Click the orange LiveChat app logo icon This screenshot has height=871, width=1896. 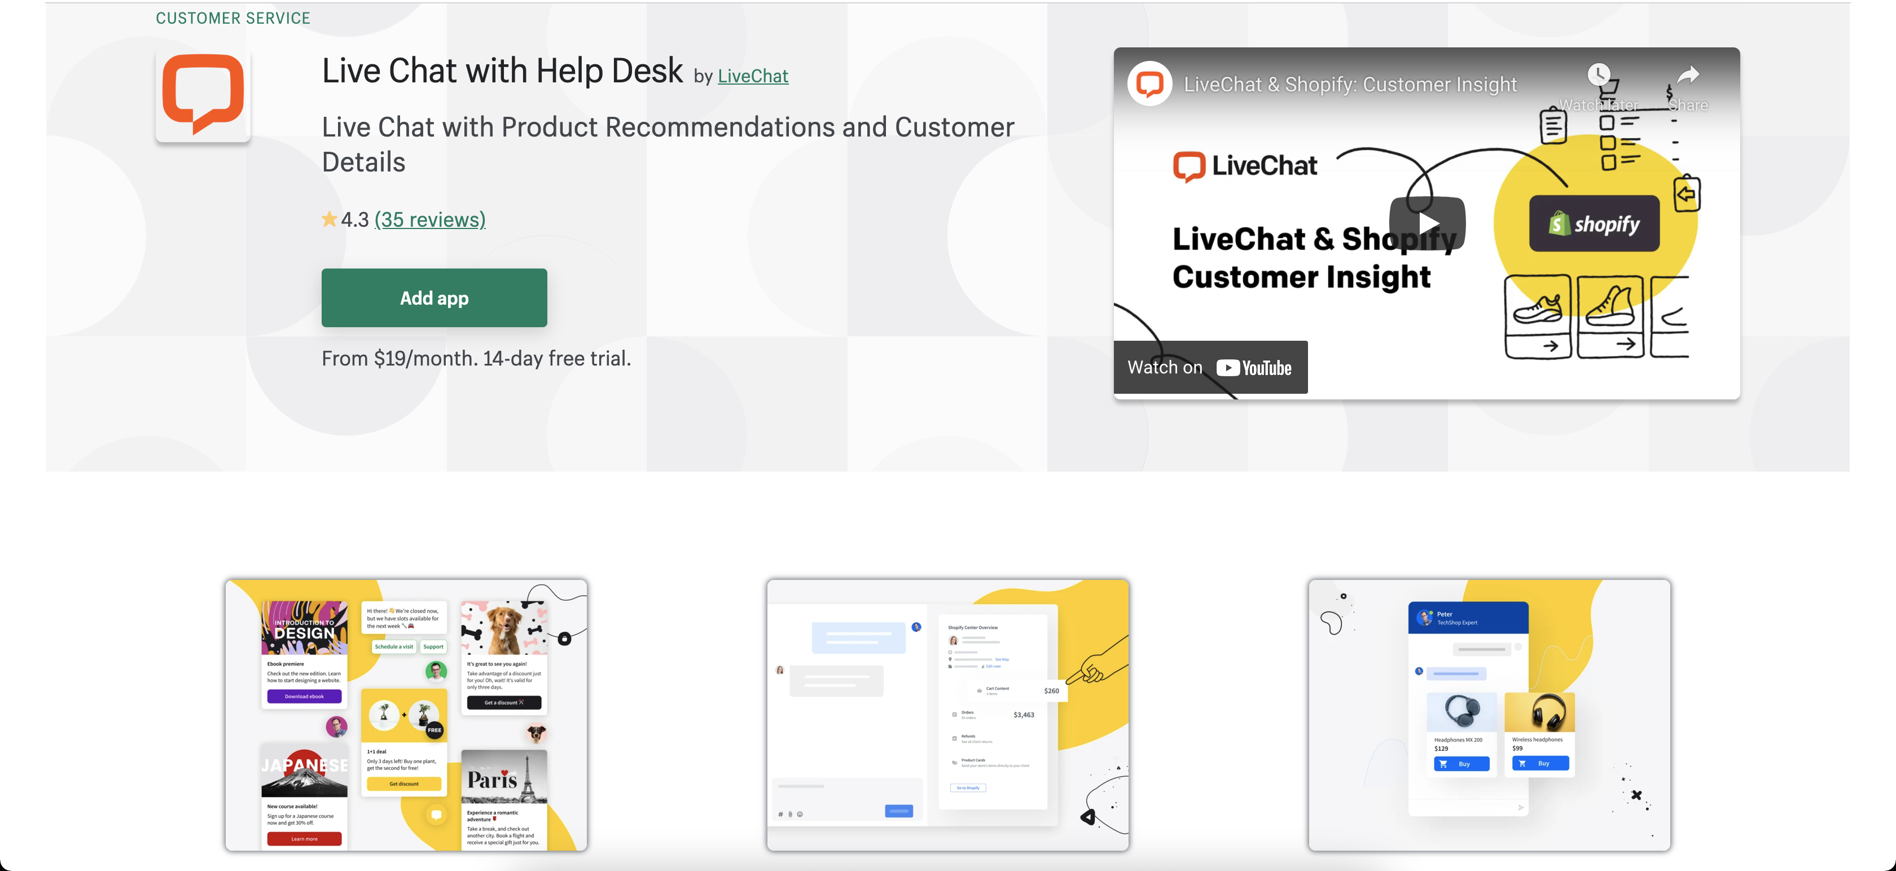tap(203, 95)
